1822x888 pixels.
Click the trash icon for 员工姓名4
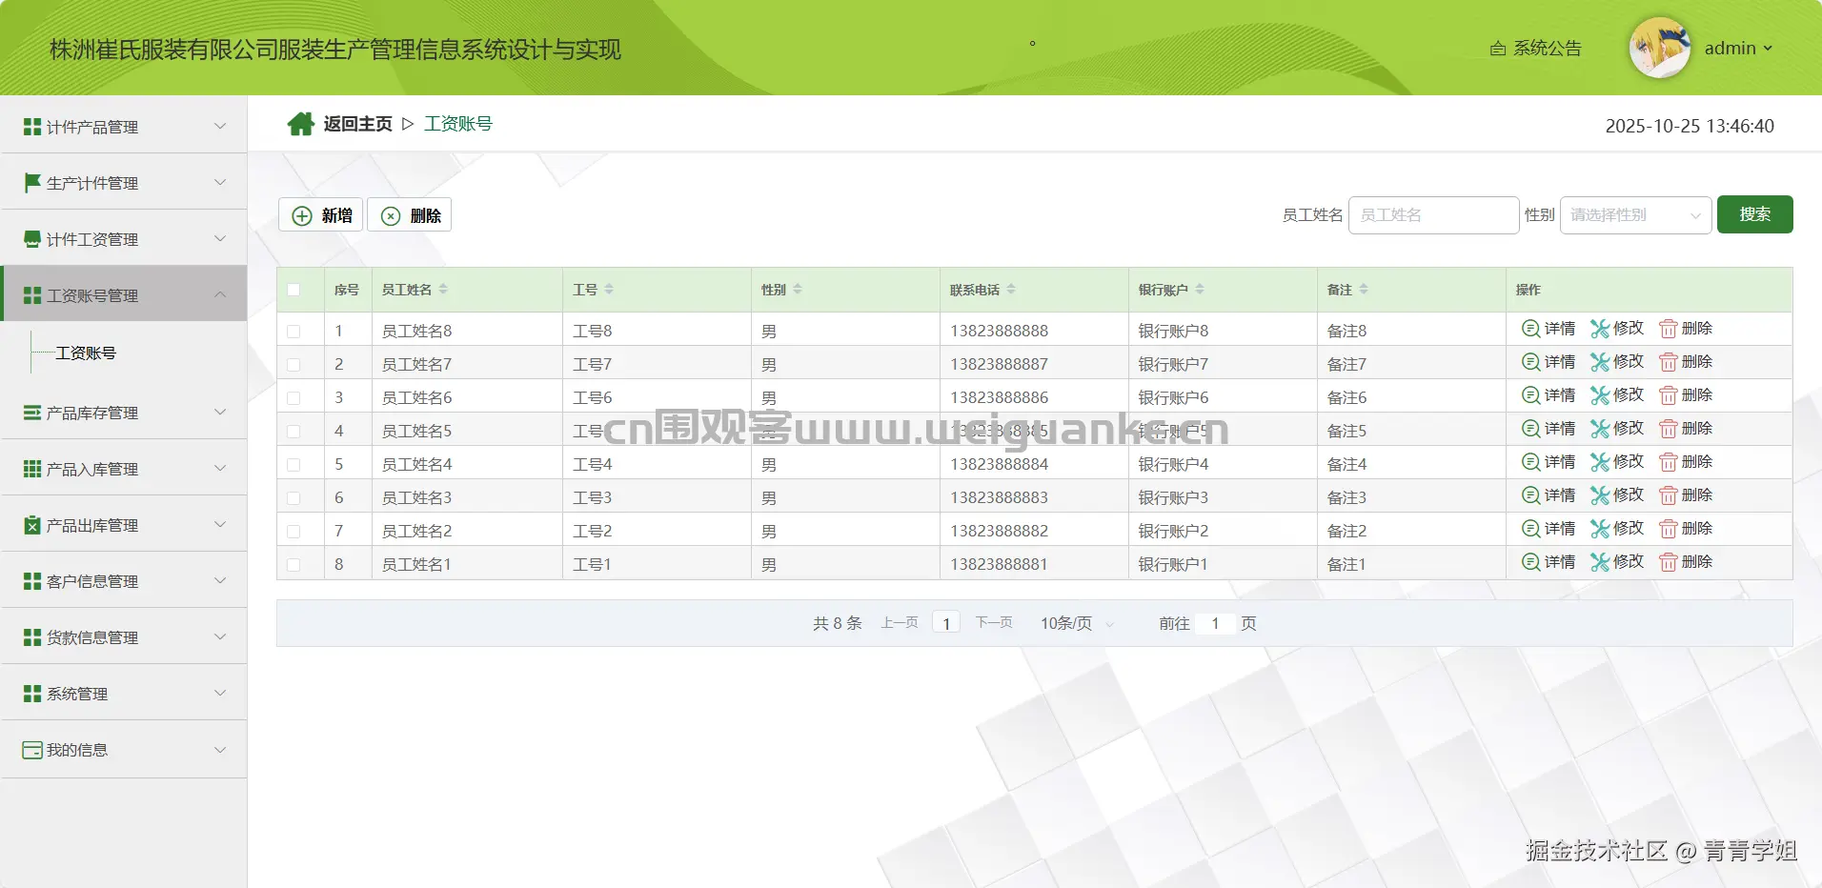1668,462
